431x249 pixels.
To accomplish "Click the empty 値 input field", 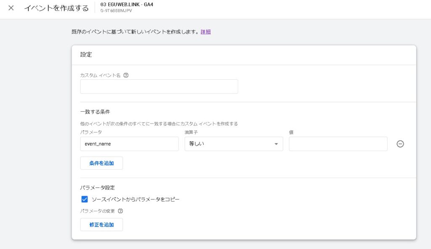I will point(338,144).
